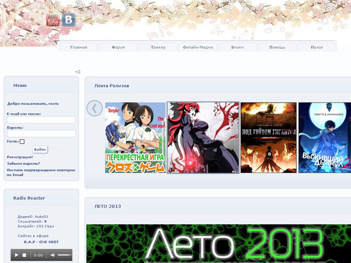This screenshot has height=263, width=351.
Task: Switch to the Трекер tab
Action: coord(158,47)
